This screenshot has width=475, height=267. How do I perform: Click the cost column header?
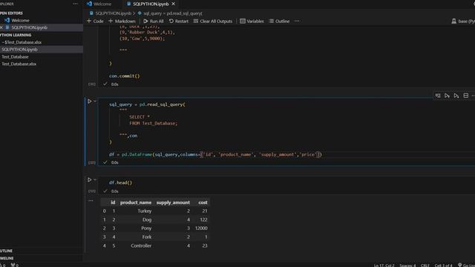(203, 202)
